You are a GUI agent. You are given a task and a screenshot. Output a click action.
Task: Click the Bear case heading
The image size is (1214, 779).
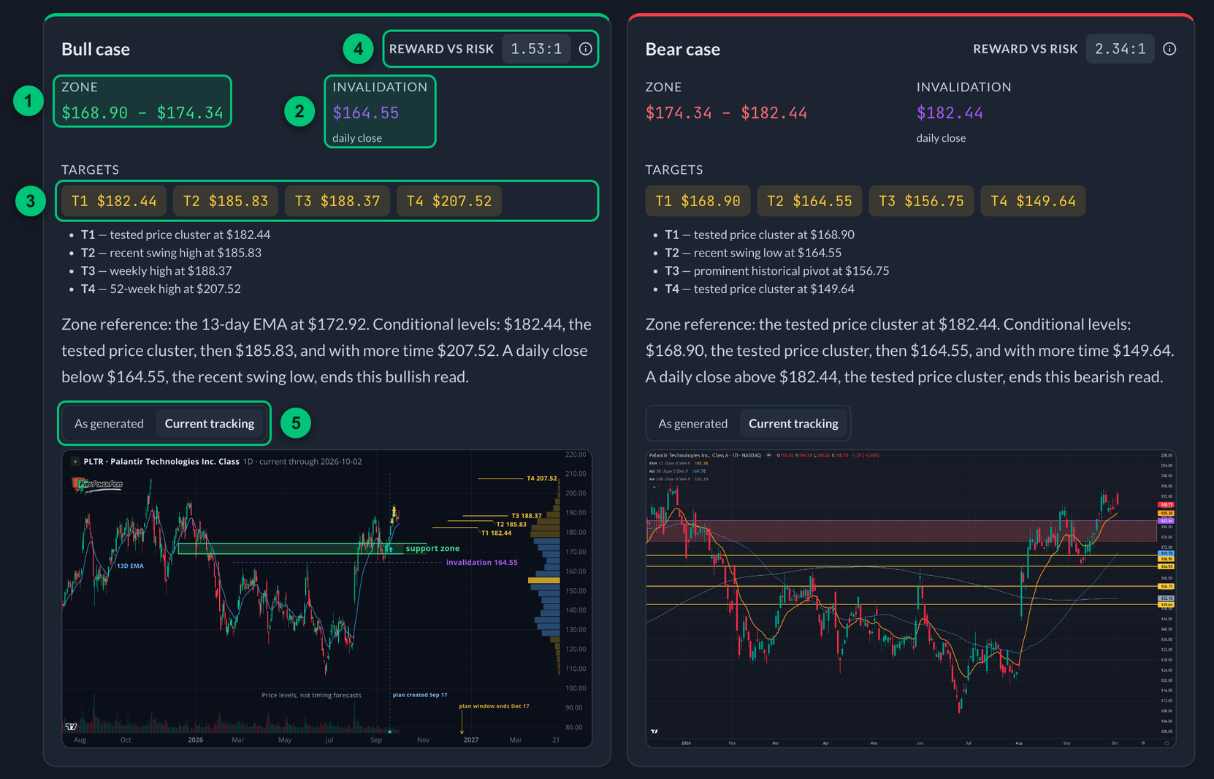tap(682, 49)
